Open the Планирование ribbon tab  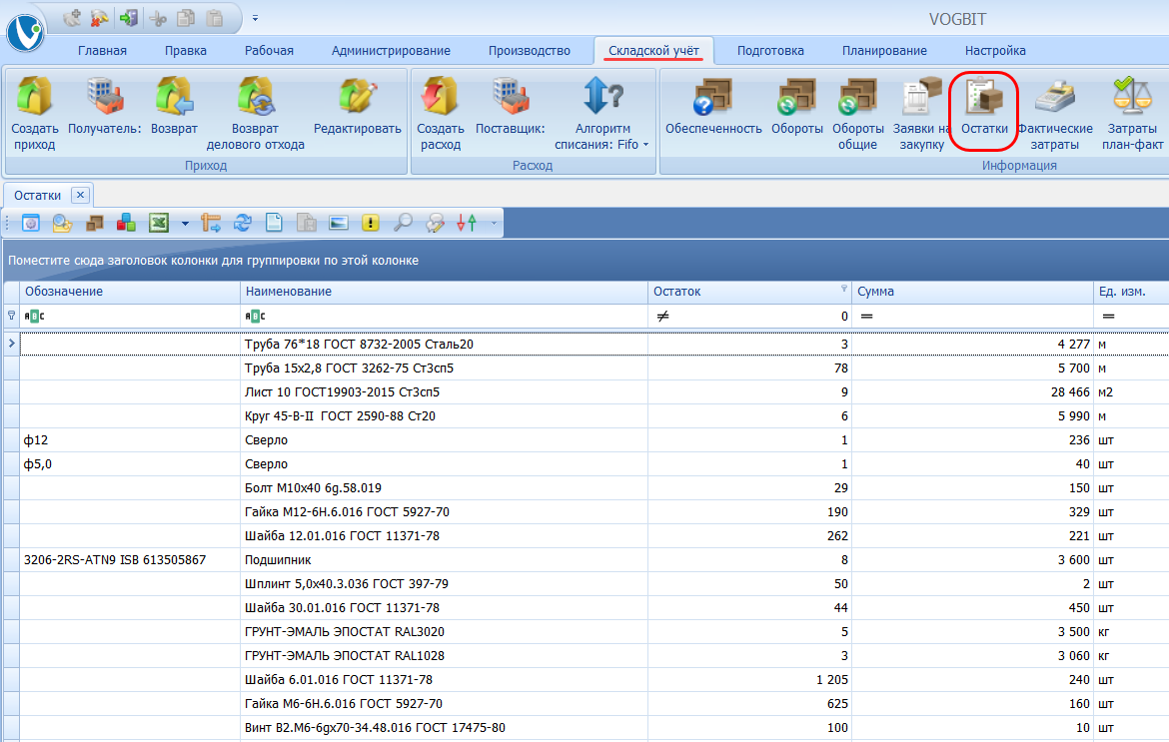click(x=883, y=51)
